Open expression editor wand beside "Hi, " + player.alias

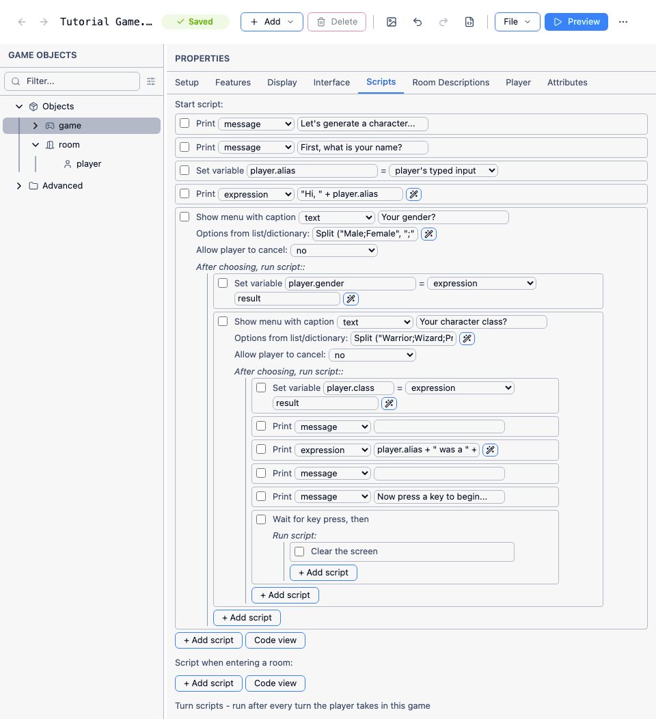coord(413,194)
